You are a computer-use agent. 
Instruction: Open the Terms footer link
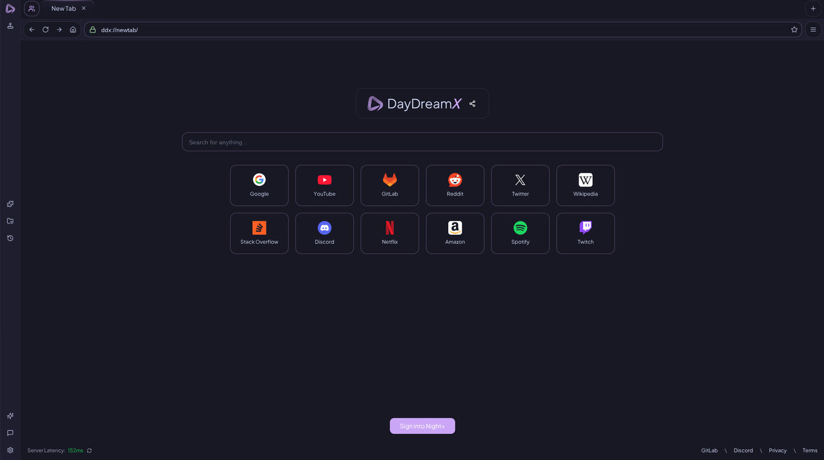(810, 450)
